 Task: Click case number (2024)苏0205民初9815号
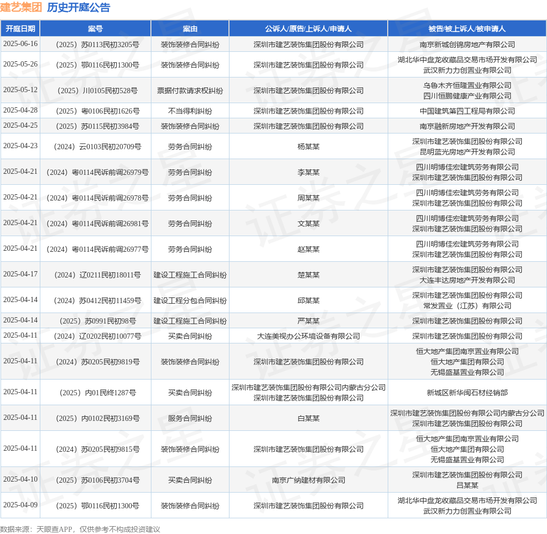pyautogui.click(x=97, y=450)
